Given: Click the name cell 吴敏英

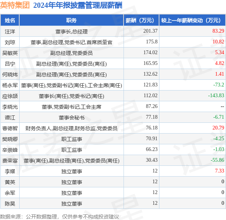Looking at the screenshot, I should pyautogui.click(x=10, y=53).
